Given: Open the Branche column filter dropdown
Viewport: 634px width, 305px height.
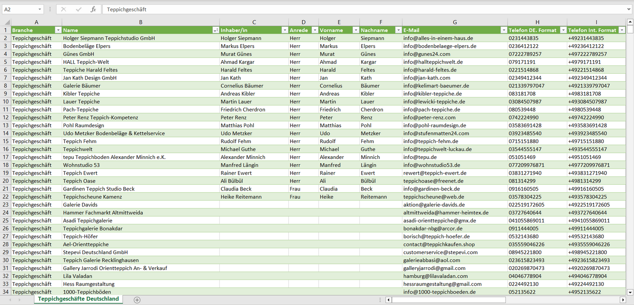Looking at the screenshot, I should point(58,30).
